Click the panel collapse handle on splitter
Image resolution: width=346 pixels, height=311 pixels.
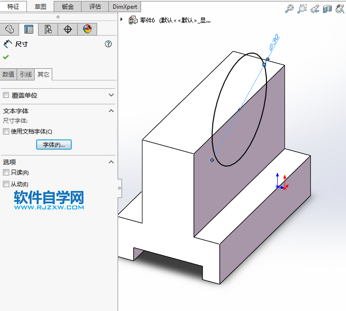tap(120, 188)
